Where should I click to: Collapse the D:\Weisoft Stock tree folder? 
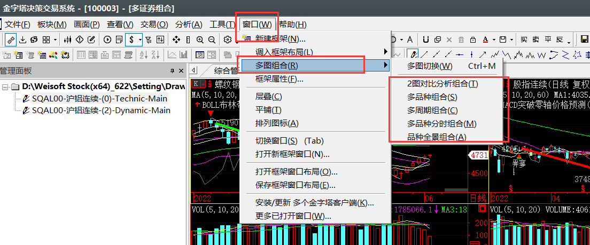coord(5,87)
